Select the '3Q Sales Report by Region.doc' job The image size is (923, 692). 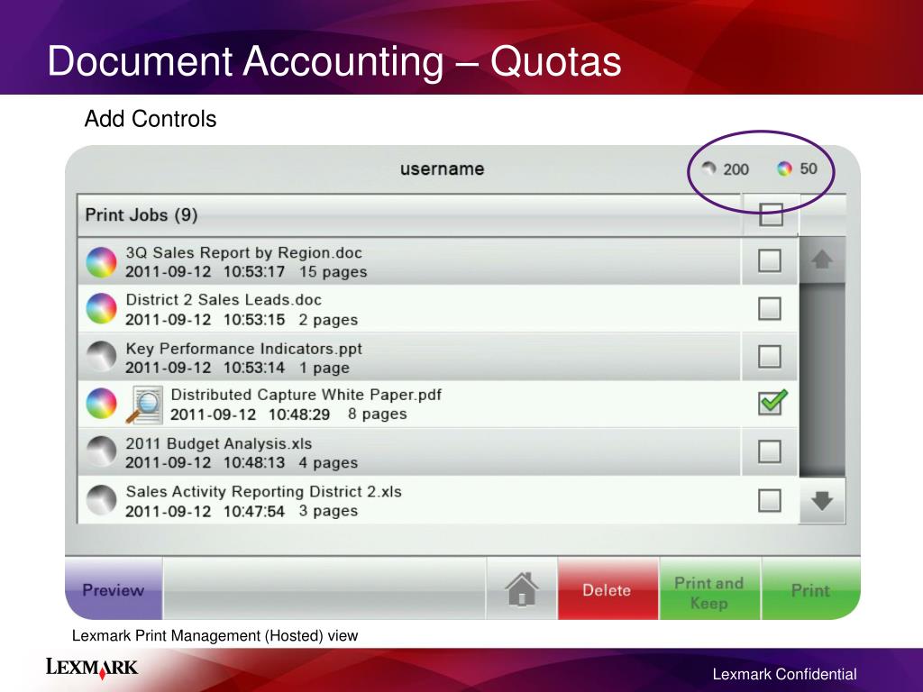(x=408, y=262)
